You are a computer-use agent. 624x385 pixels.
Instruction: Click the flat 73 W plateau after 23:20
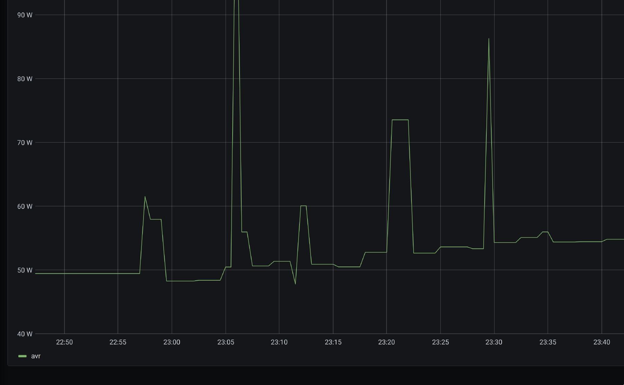pyautogui.click(x=400, y=120)
